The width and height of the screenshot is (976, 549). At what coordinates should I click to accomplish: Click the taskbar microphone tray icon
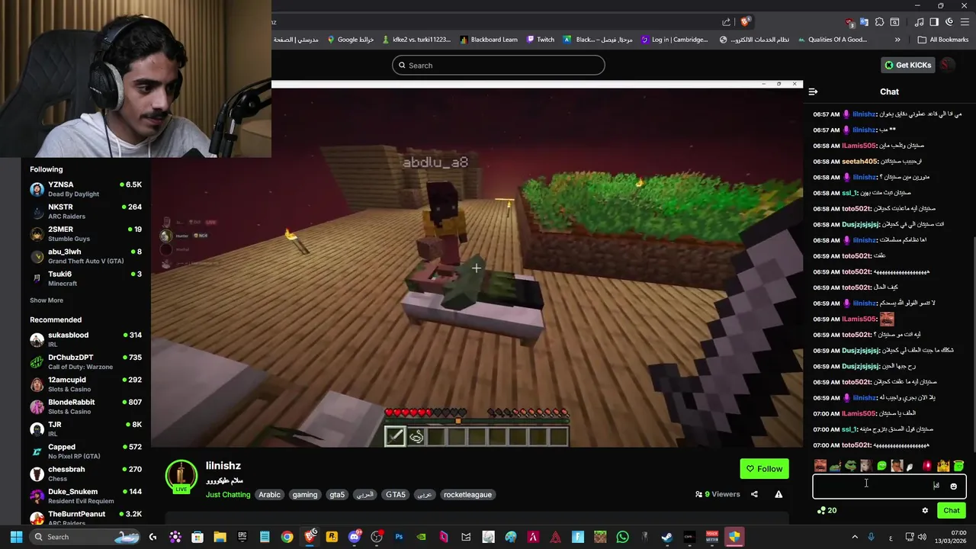click(x=871, y=537)
